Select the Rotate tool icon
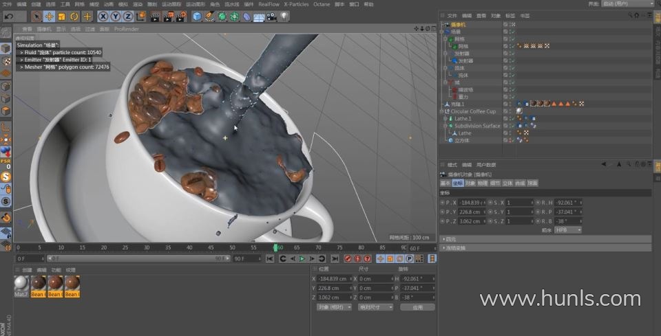 click(74, 16)
